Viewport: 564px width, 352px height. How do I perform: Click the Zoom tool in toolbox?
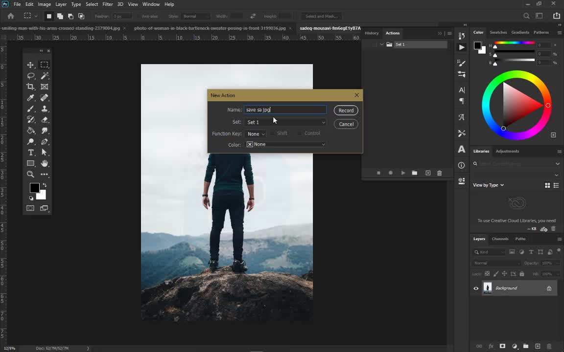point(30,174)
